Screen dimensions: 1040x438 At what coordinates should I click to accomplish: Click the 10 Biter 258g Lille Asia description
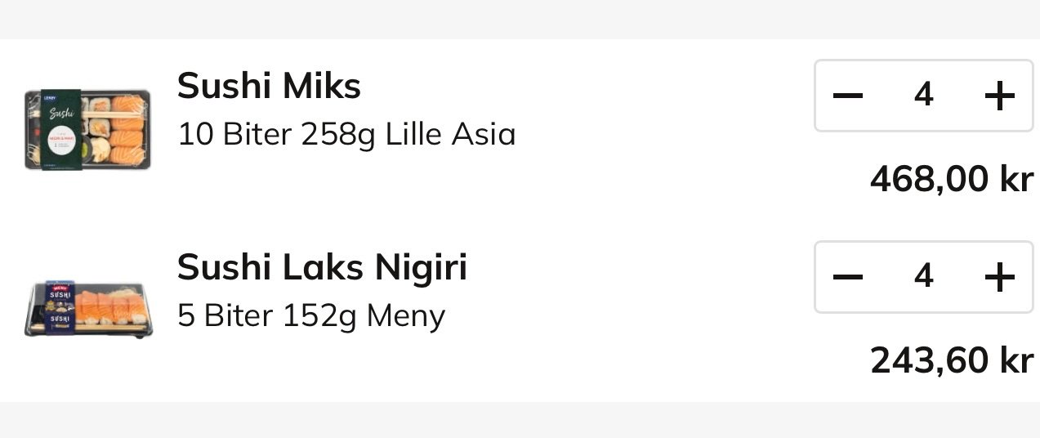(346, 135)
